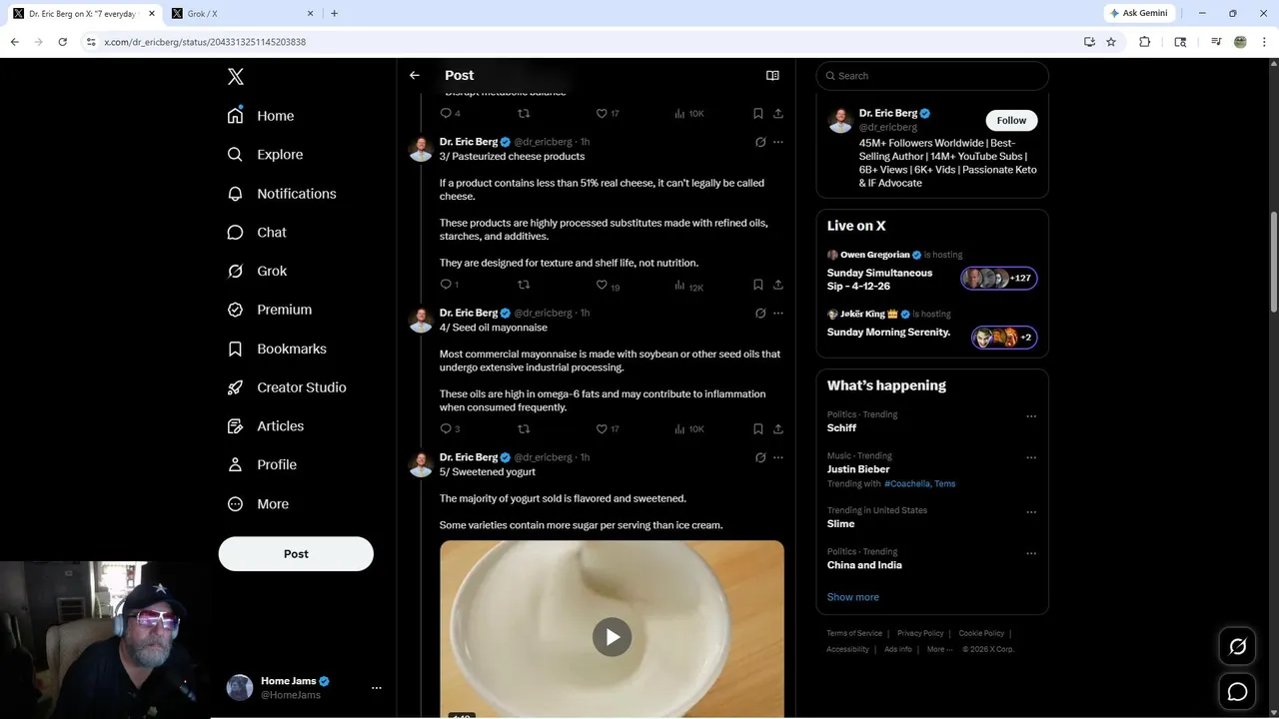Open more options for pasteurized cheese post
This screenshot has height=719, width=1279.
[778, 142]
